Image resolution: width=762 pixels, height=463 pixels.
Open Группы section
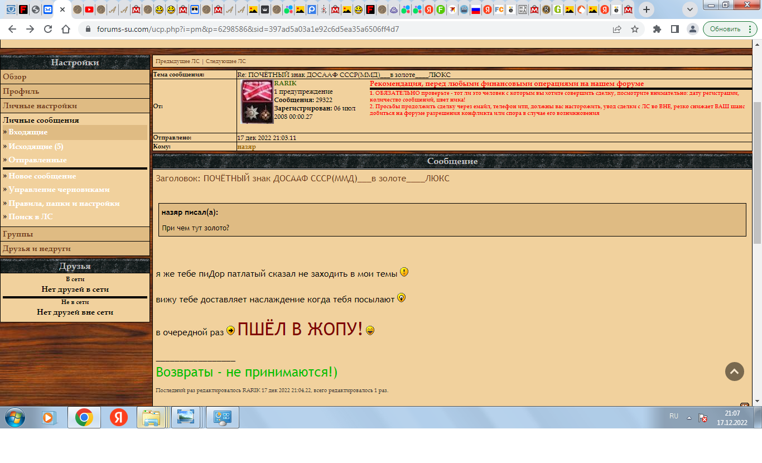pyautogui.click(x=75, y=234)
